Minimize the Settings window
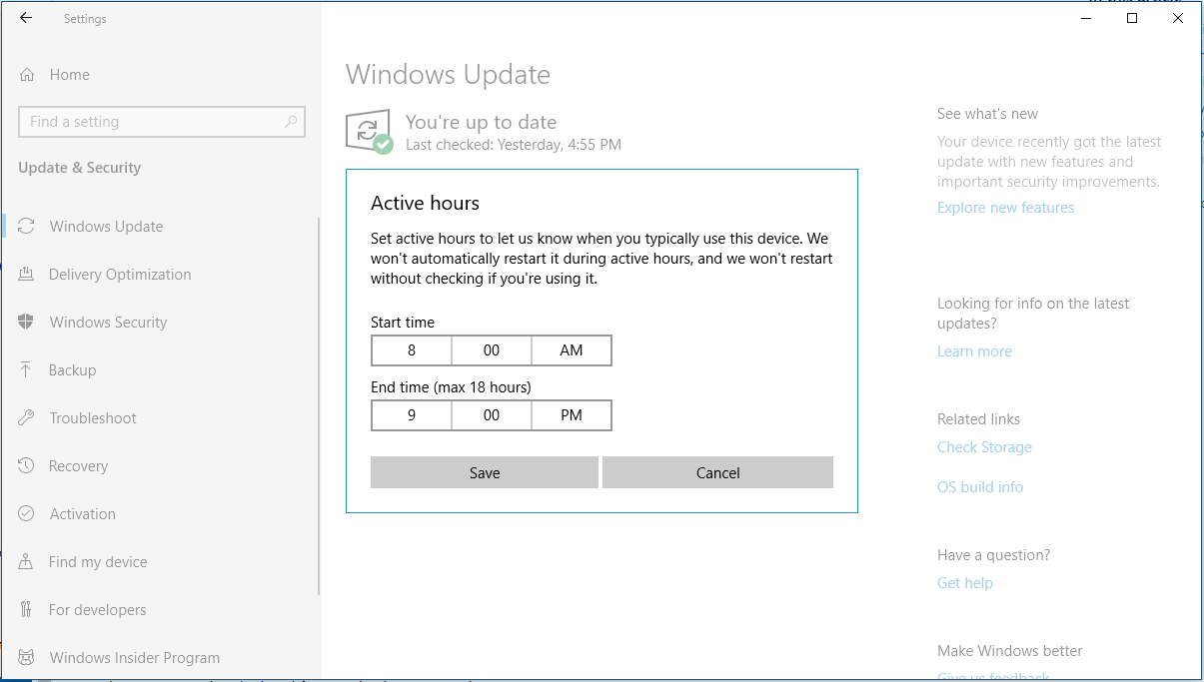Screen dimensions: 1204x682 click(1086, 18)
